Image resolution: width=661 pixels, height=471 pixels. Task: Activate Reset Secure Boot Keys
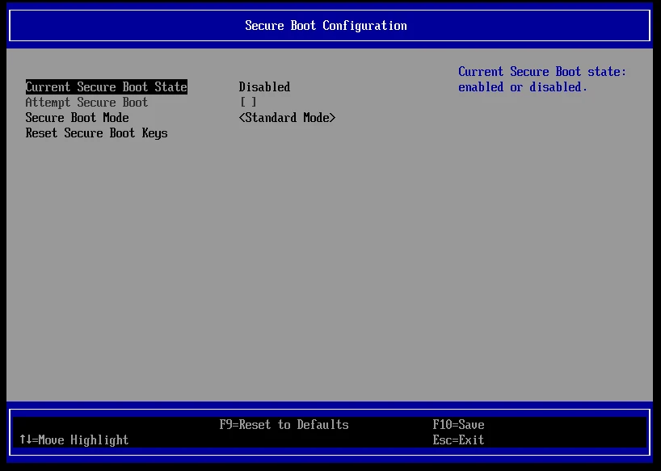pyautogui.click(x=96, y=133)
